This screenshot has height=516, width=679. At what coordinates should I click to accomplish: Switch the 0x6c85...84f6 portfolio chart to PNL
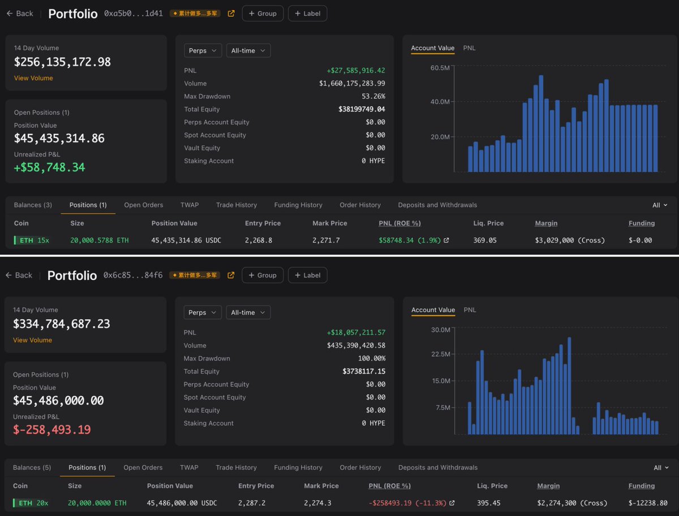click(x=470, y=310)
